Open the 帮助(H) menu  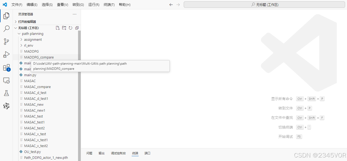coord(125,5)
